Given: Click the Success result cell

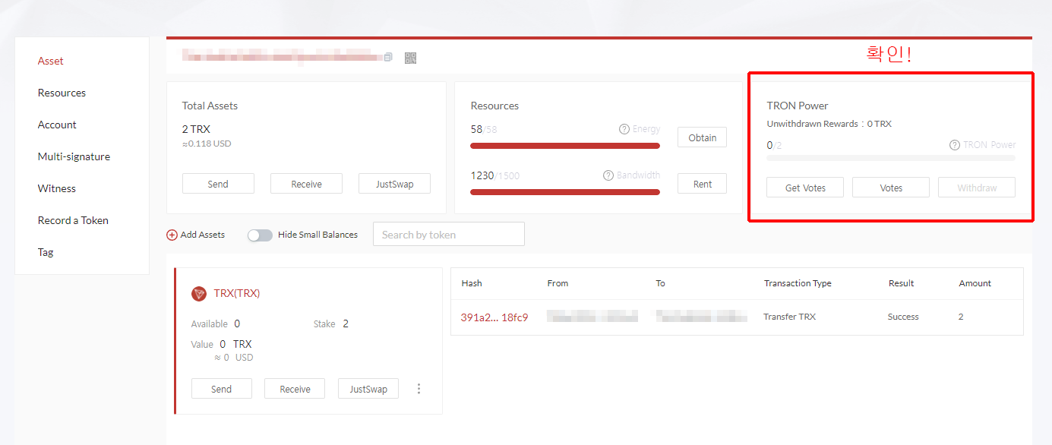Looking at the screenshot, I should (903, 317).
